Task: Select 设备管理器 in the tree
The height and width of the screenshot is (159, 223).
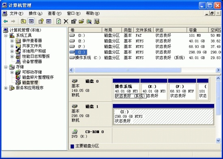Action: coord(32,61)
